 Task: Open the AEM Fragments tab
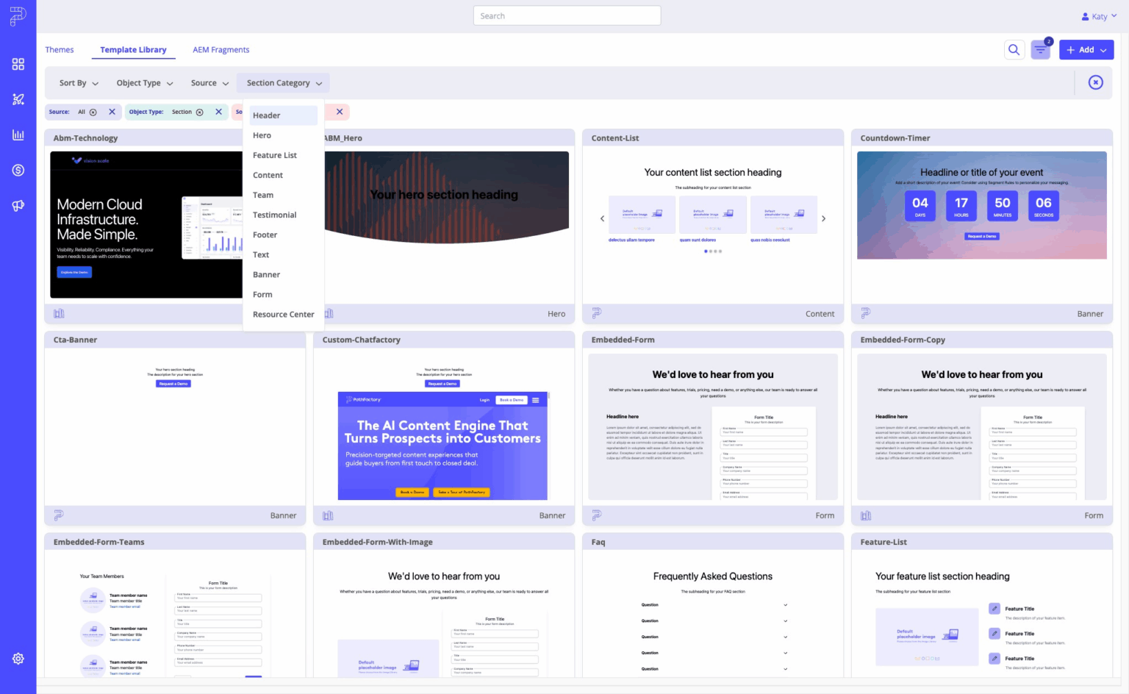221,49
